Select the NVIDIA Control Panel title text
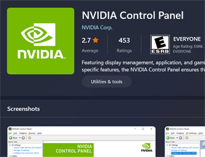The width and height of the screenshot is (205, 157). point(133,15)
